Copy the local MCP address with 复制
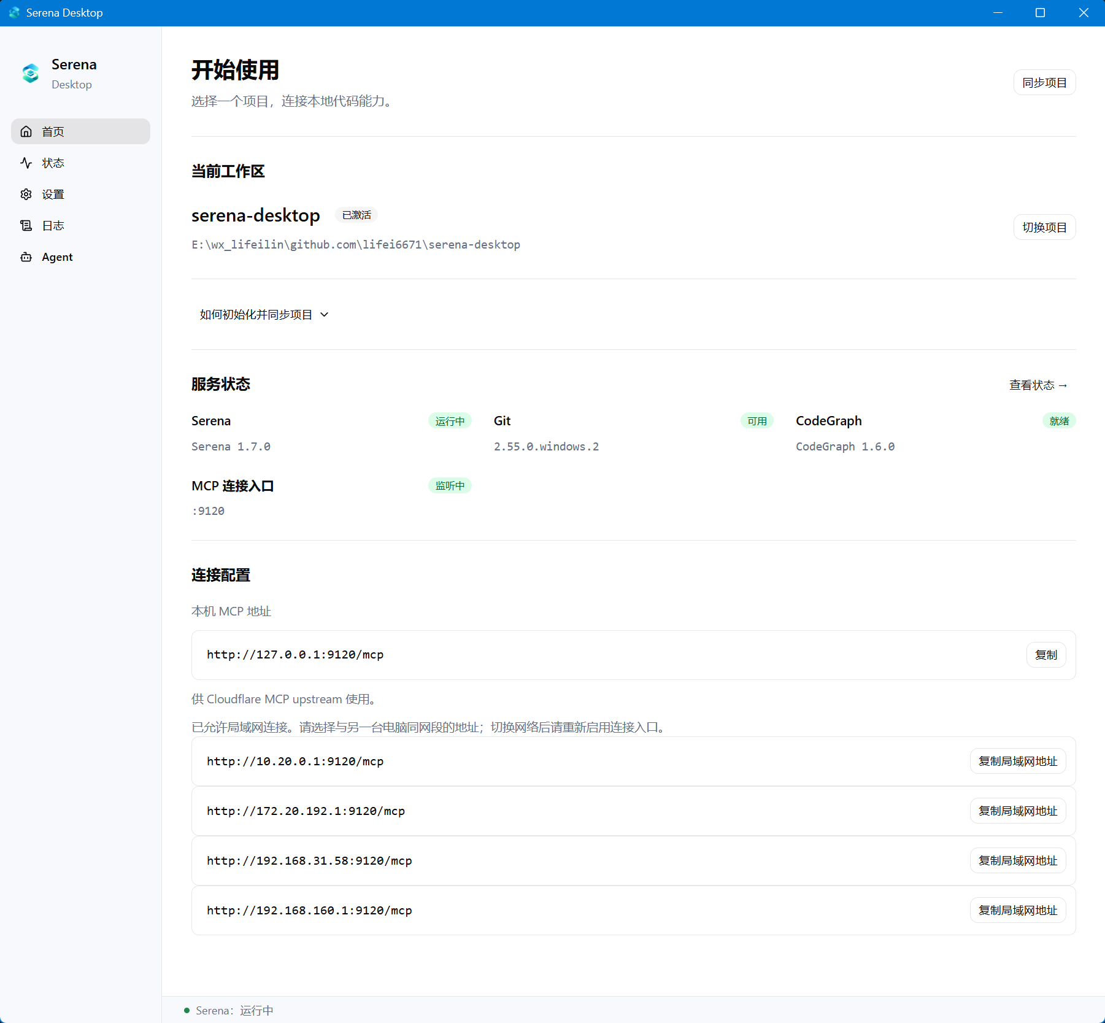 (x=1046, y=655)
